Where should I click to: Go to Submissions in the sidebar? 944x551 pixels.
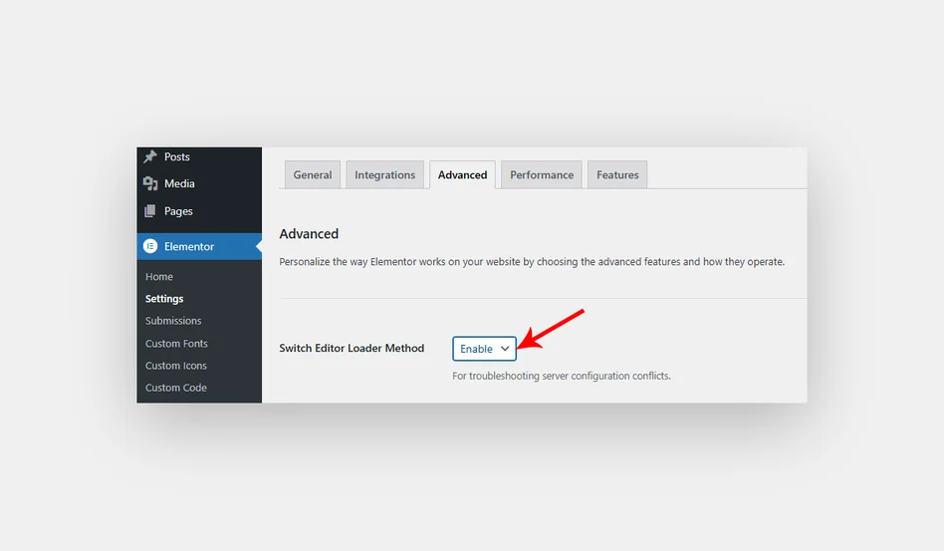(173, 321)
